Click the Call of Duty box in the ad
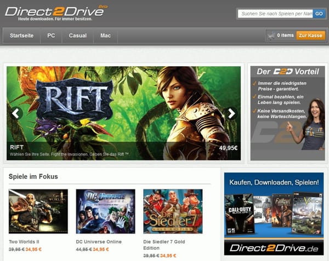 (x=239, y=214)
